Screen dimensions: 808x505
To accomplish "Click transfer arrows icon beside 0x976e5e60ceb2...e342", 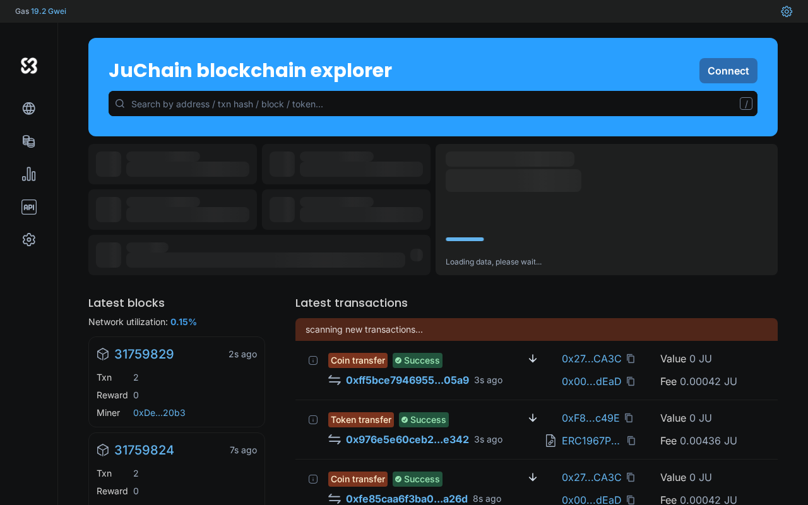I will pyautogui.click(x=335, y=439).
